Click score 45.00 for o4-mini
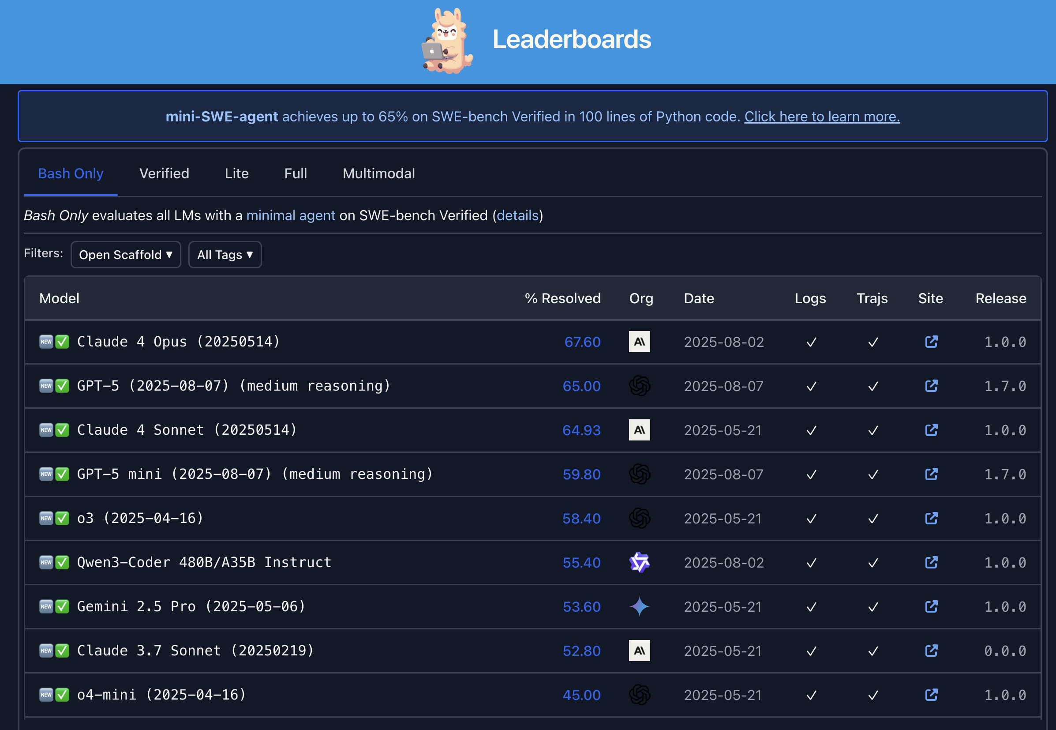The width and height of the screenshot is (1056, 730). point(581,695)
